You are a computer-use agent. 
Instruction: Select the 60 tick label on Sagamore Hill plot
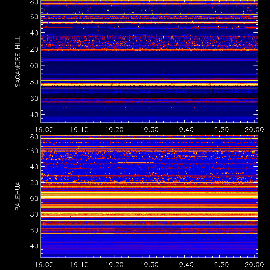coord(34,98)
